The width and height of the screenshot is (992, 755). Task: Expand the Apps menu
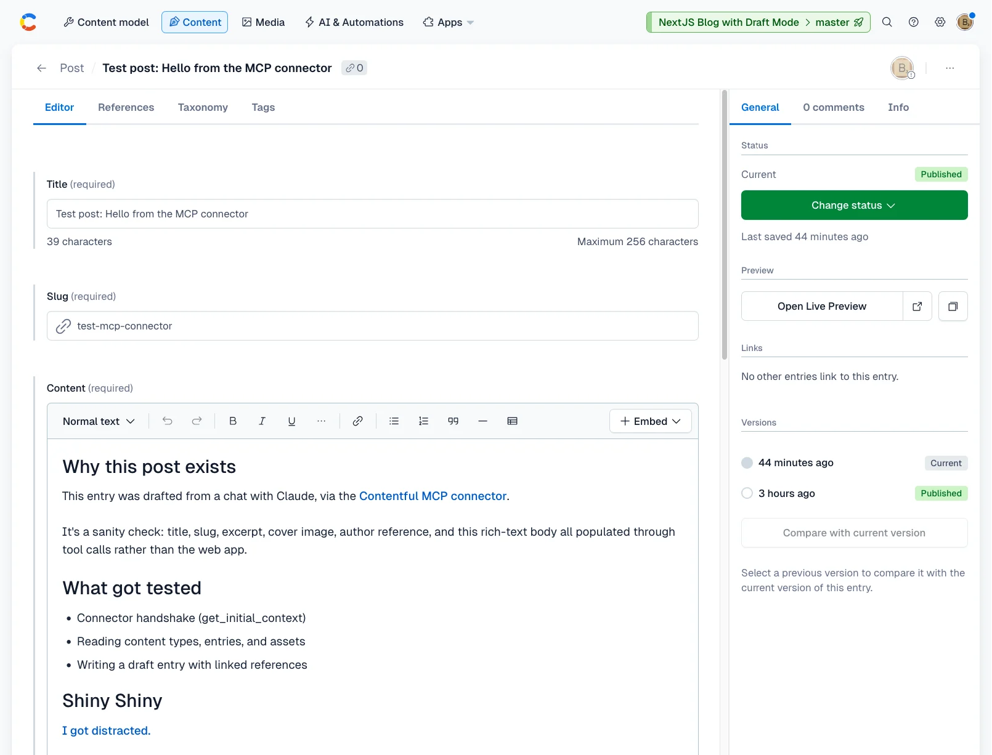pos(449,22)
